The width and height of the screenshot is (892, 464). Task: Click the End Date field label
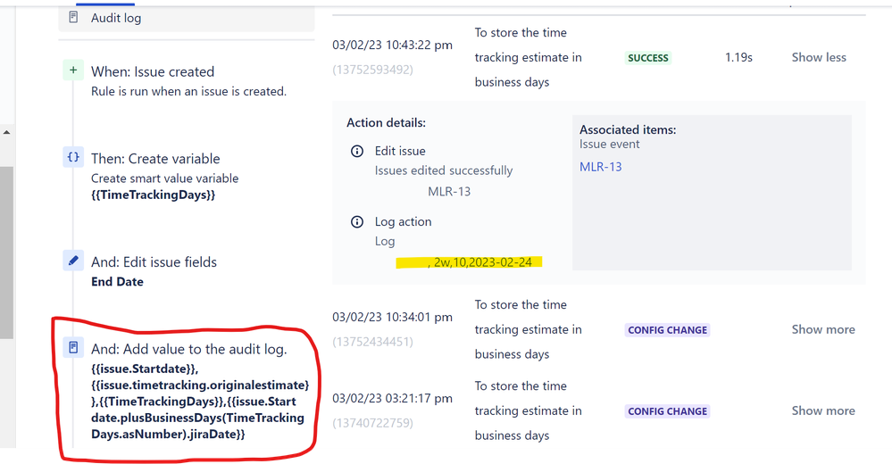point(117,281)
